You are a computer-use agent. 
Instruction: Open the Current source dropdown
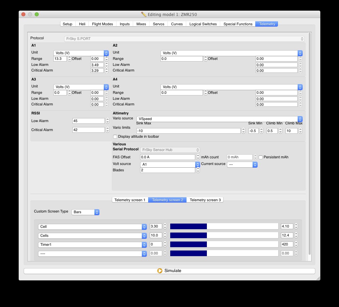pos(242,164)
